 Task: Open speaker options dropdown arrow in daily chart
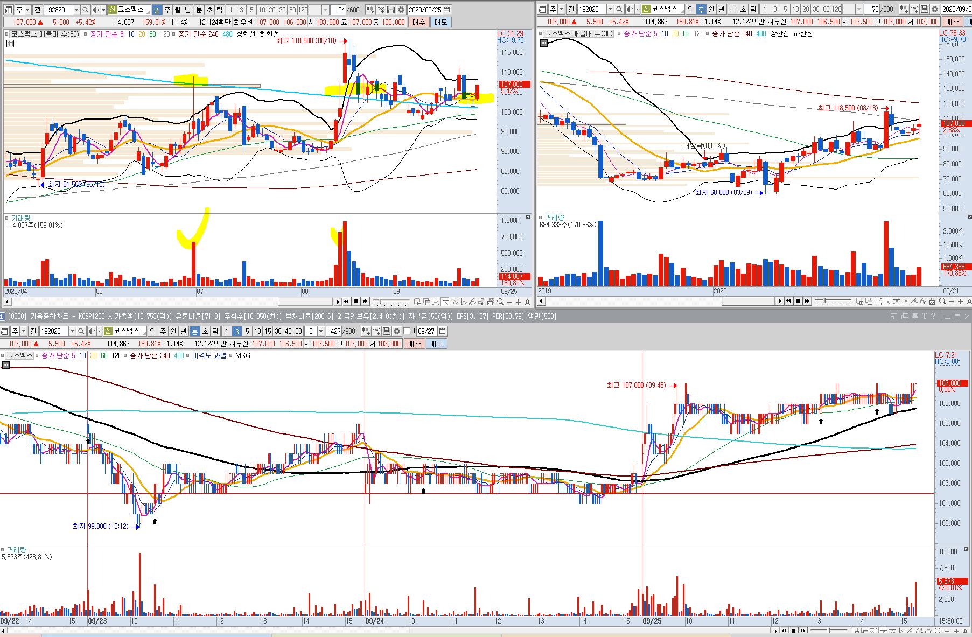103,10
